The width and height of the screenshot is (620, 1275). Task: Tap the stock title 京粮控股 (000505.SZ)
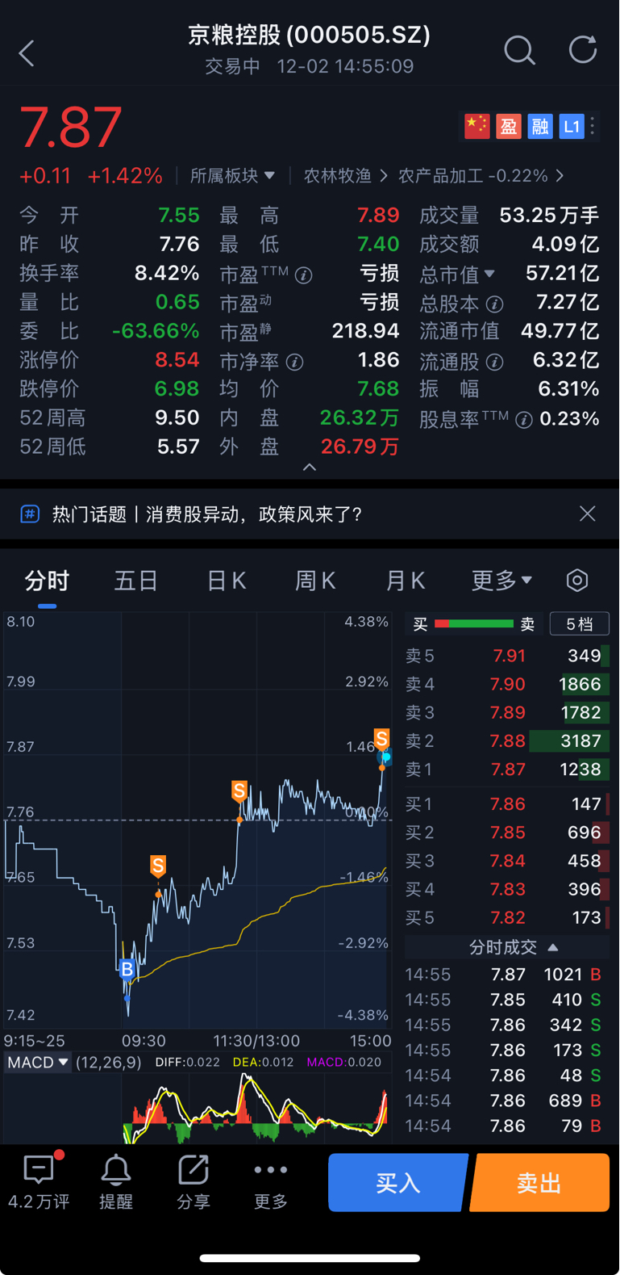[310, 35]
